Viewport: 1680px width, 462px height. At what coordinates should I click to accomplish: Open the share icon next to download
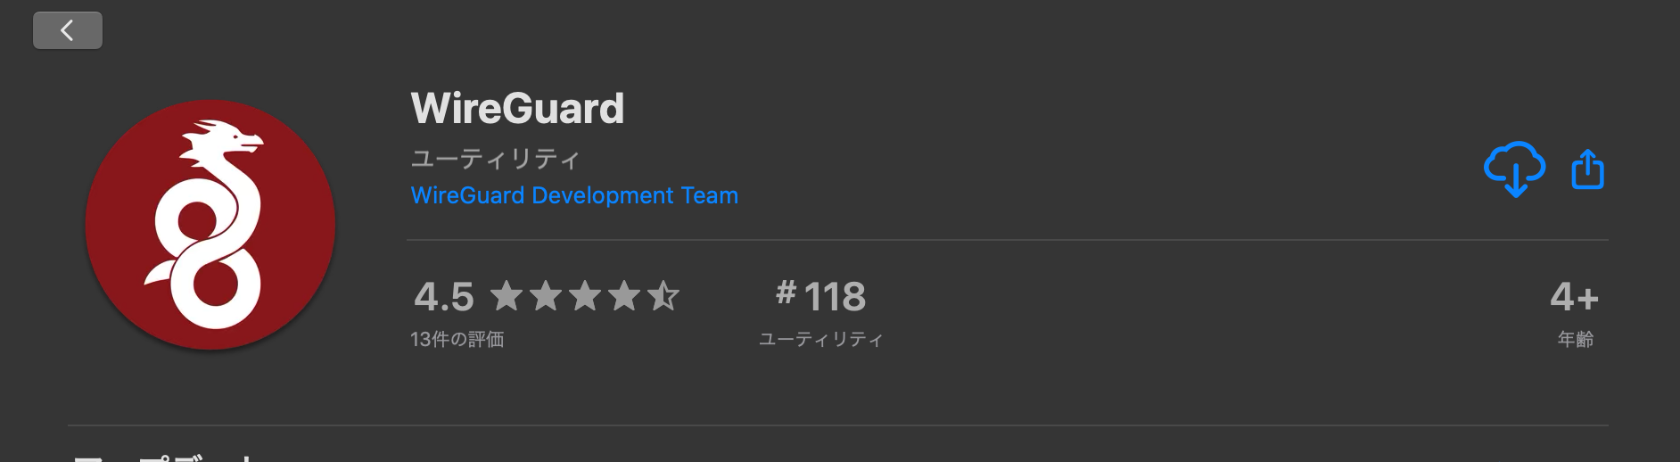[1587, 169]
